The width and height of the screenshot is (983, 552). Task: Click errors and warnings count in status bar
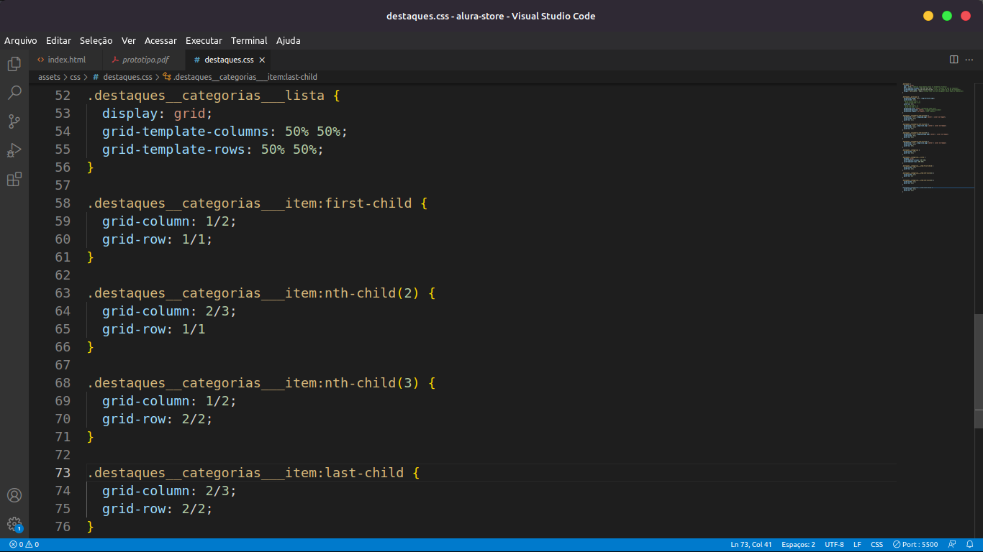coord(24,545)
